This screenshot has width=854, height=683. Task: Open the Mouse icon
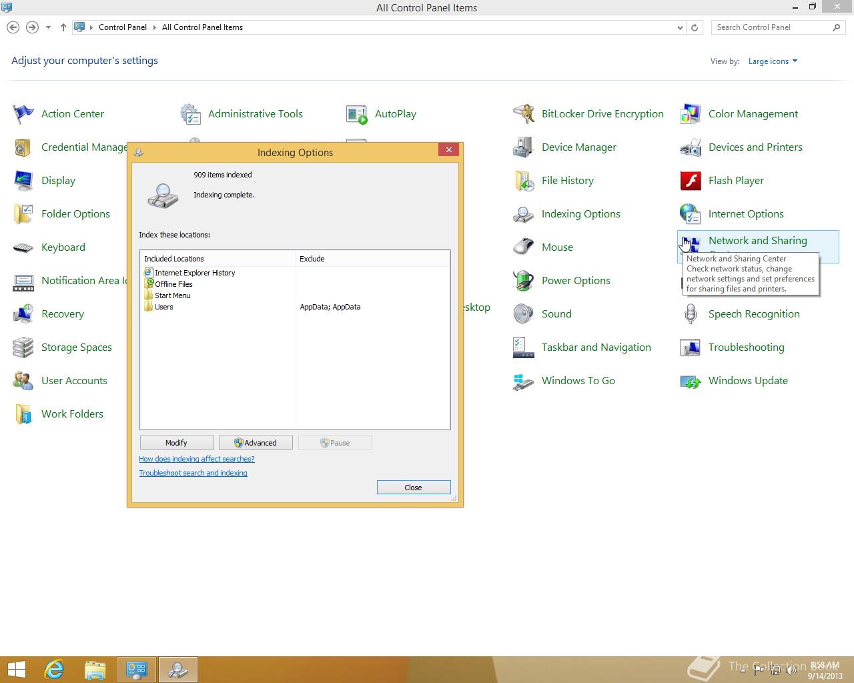pos(524,247)
